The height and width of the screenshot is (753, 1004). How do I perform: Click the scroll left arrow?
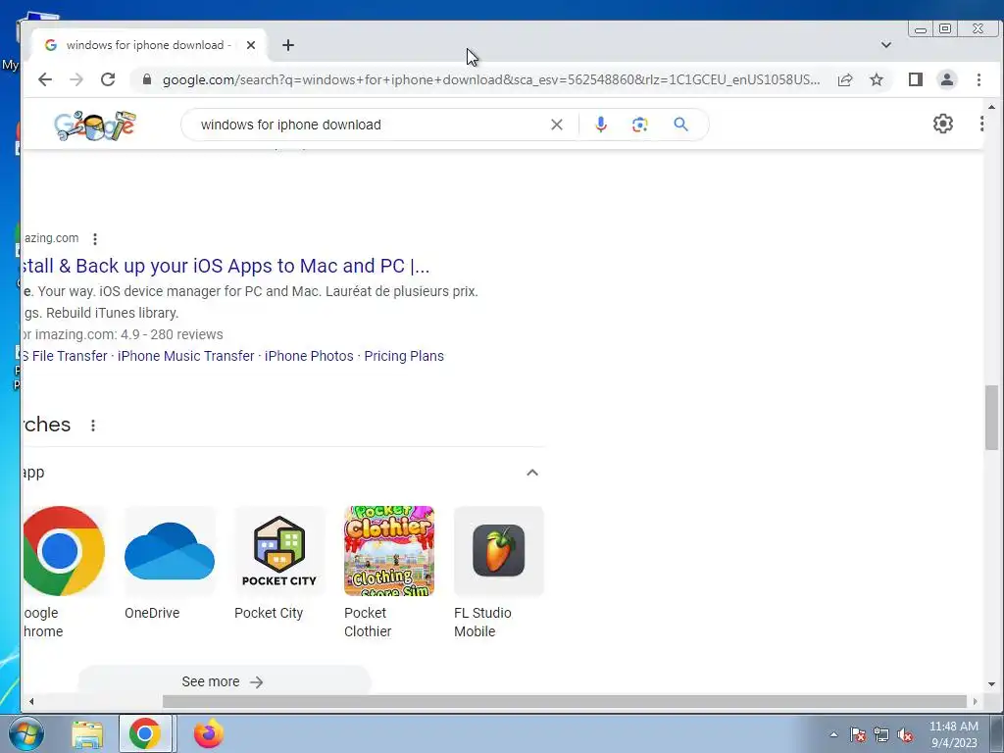(x=31, y=701)
